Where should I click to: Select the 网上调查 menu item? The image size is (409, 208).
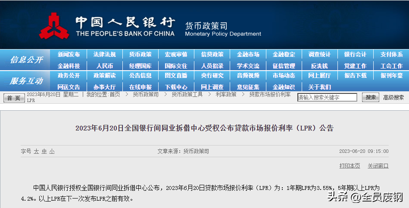212,87
